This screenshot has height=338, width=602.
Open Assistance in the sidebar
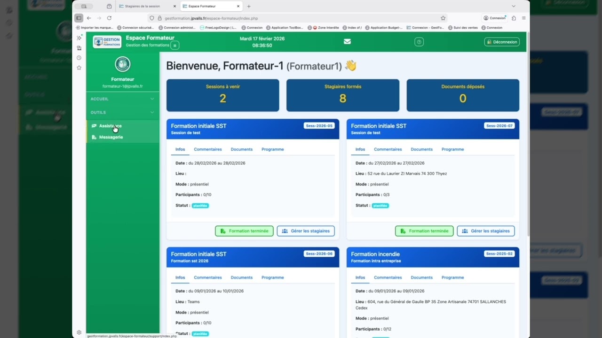tap(123, 126)
